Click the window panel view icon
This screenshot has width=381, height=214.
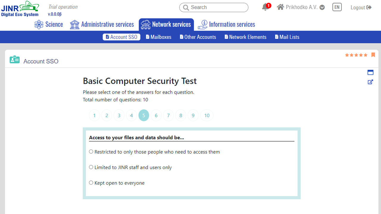(371, 72)
